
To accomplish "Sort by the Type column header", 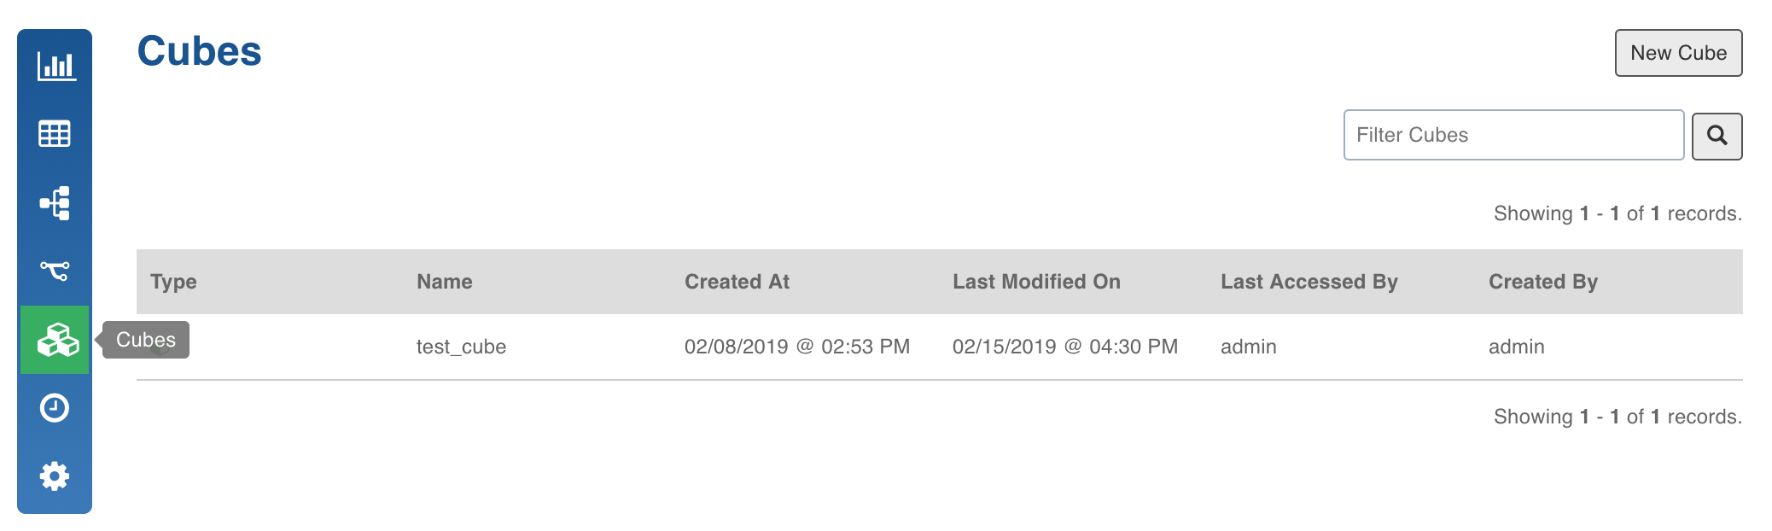I will [x=173, y=282].
